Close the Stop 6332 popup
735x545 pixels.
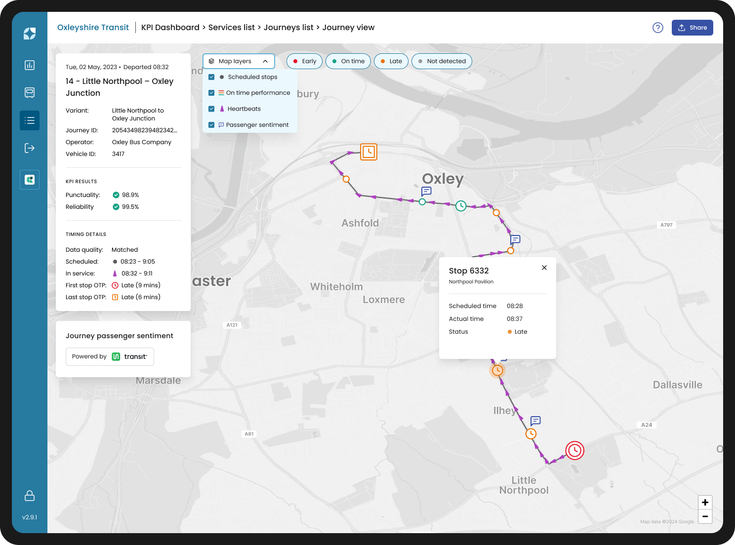point(544,268)
